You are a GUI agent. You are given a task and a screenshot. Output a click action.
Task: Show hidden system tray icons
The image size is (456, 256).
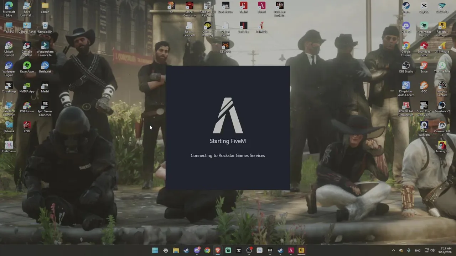coord(393,250)
